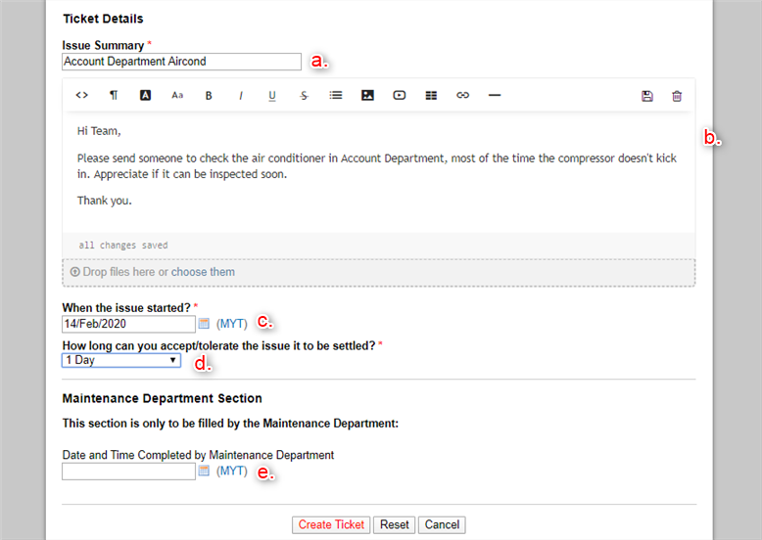This screenshot has width=762, height=540.
Task: Insert a hyperlink
Action: [x=462, y=95]
